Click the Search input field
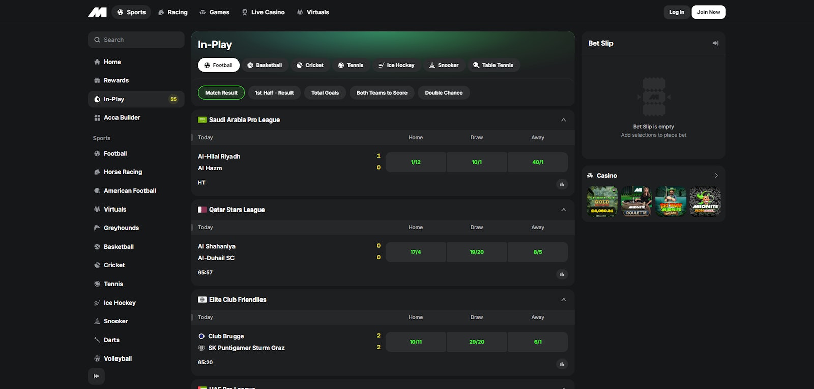This screenshot has height=389, width=814. (x=136, y=40)
